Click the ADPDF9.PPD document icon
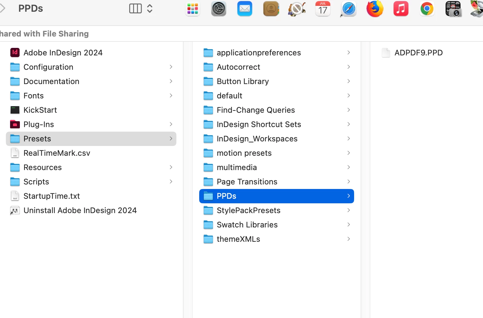This screenshot has width=483, height=318. point(386,52)
